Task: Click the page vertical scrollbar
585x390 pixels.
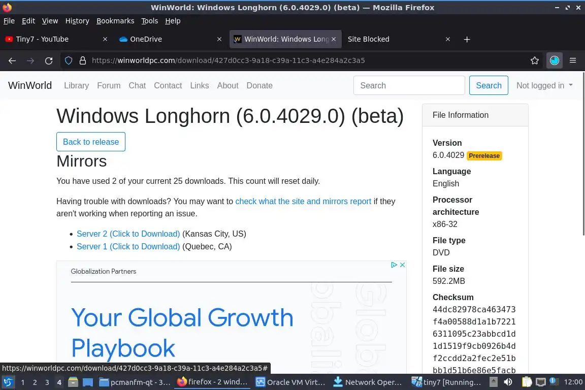Action: point(583,154)
